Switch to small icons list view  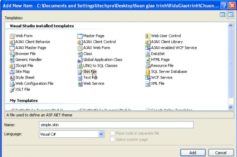(230, 15)
